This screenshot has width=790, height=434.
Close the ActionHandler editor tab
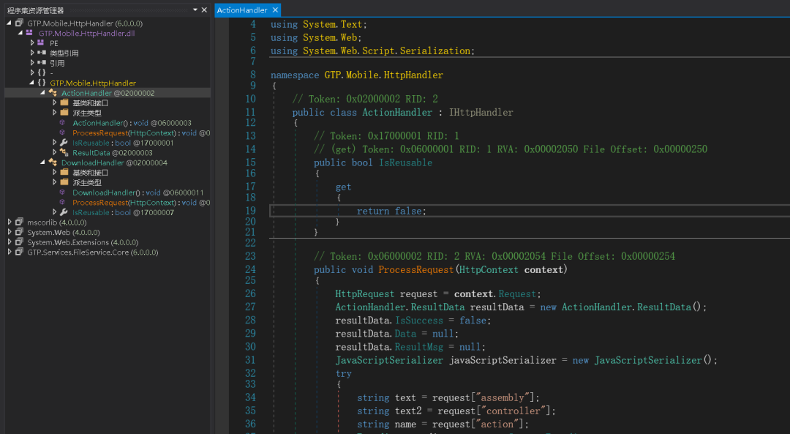(275, 10)
